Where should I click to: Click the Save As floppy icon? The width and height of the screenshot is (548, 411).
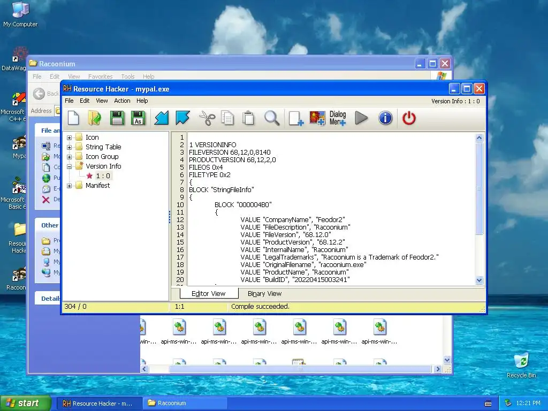click(138, 118)
